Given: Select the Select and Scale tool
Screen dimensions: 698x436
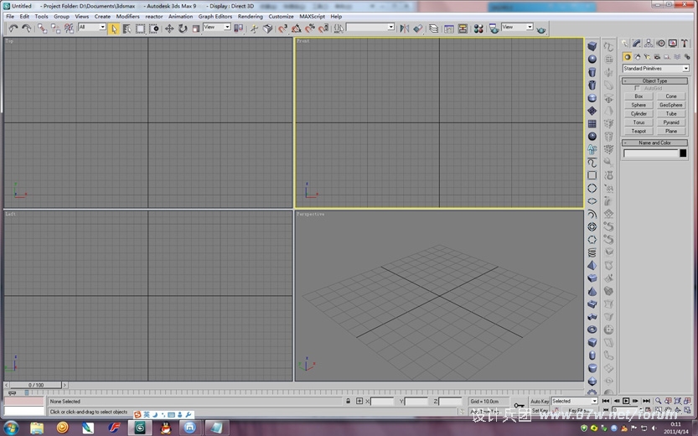Looking at the screenshot, I should coord(196,29).
